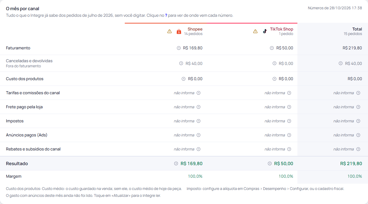368x204 pixels.
Task: Click the Total Resultado value R$ 219,80
Action: click(351, 164)
